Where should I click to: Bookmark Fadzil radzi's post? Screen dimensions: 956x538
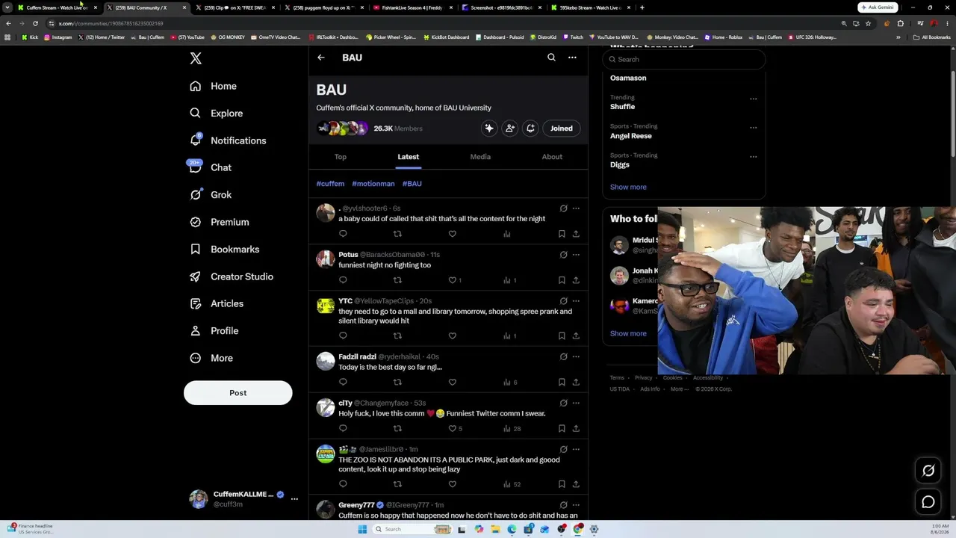[x=562, y=382]
